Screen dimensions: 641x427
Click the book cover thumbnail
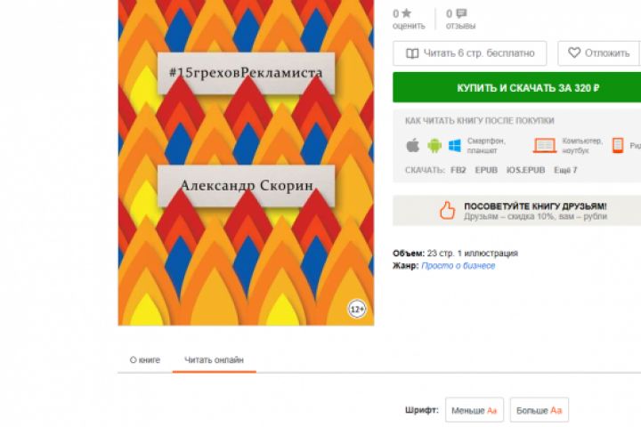(246, 163)
